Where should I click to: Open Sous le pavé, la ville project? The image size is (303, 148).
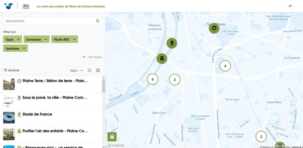point(51,101)
